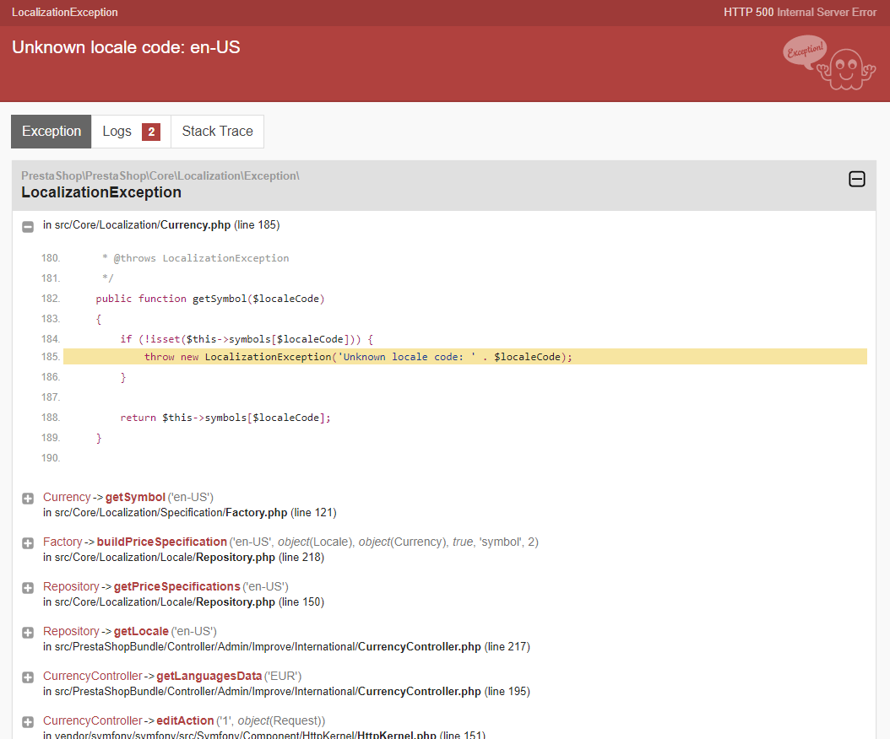Open the Exception tab
This screenshot has width=890, height=739.
tap(51, 132)
